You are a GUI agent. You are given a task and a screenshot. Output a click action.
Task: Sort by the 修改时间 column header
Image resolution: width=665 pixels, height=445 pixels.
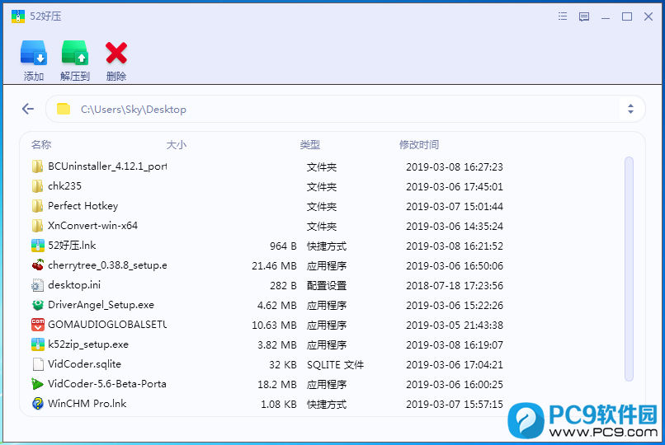(419, 145)
